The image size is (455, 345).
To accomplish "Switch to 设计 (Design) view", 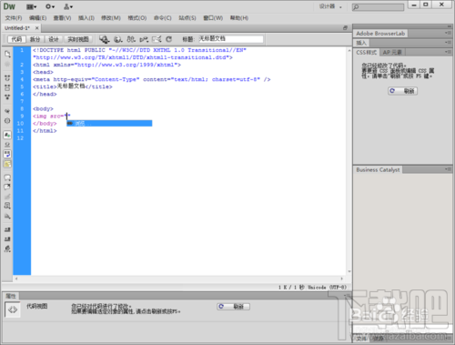I will pyautogui.click(x=54, y=39).
